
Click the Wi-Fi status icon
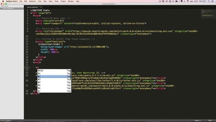pos(188,1)
